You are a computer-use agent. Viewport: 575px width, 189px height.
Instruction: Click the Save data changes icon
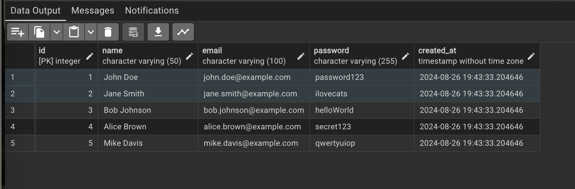click(133, 32)
